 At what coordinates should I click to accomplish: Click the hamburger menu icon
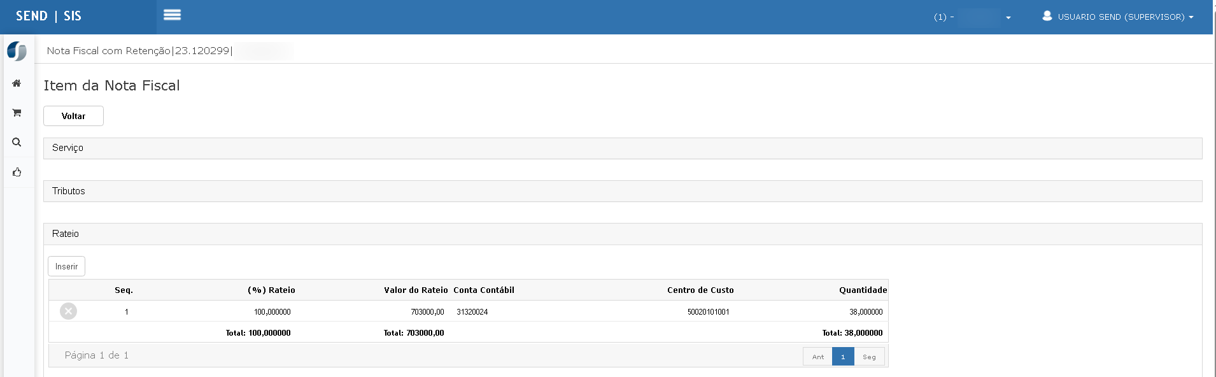[172, 15]
